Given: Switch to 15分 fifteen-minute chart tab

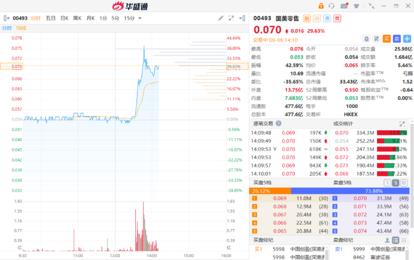Looking at the screenshot, I should [x=129, y=18].
